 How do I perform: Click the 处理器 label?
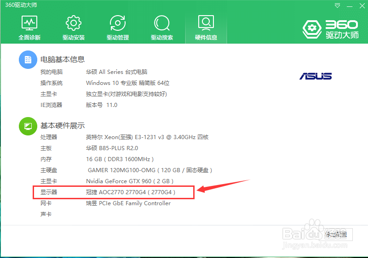(x=49, y=137)
